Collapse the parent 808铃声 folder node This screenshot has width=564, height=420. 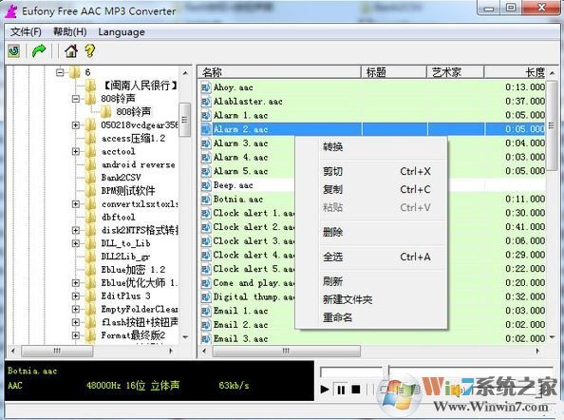76,98
